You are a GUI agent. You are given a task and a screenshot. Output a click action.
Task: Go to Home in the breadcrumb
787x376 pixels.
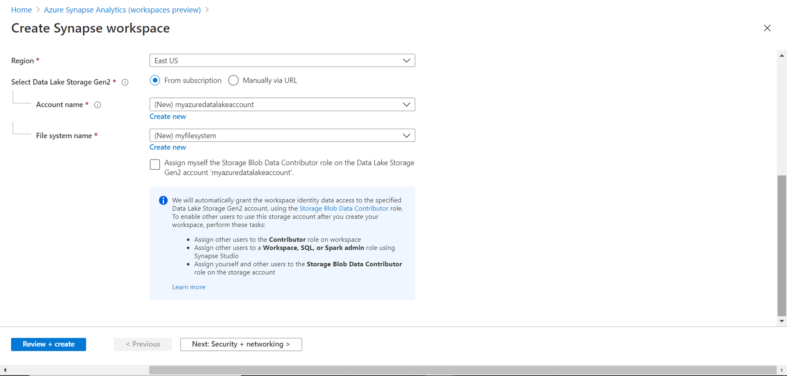pos(21,10)
